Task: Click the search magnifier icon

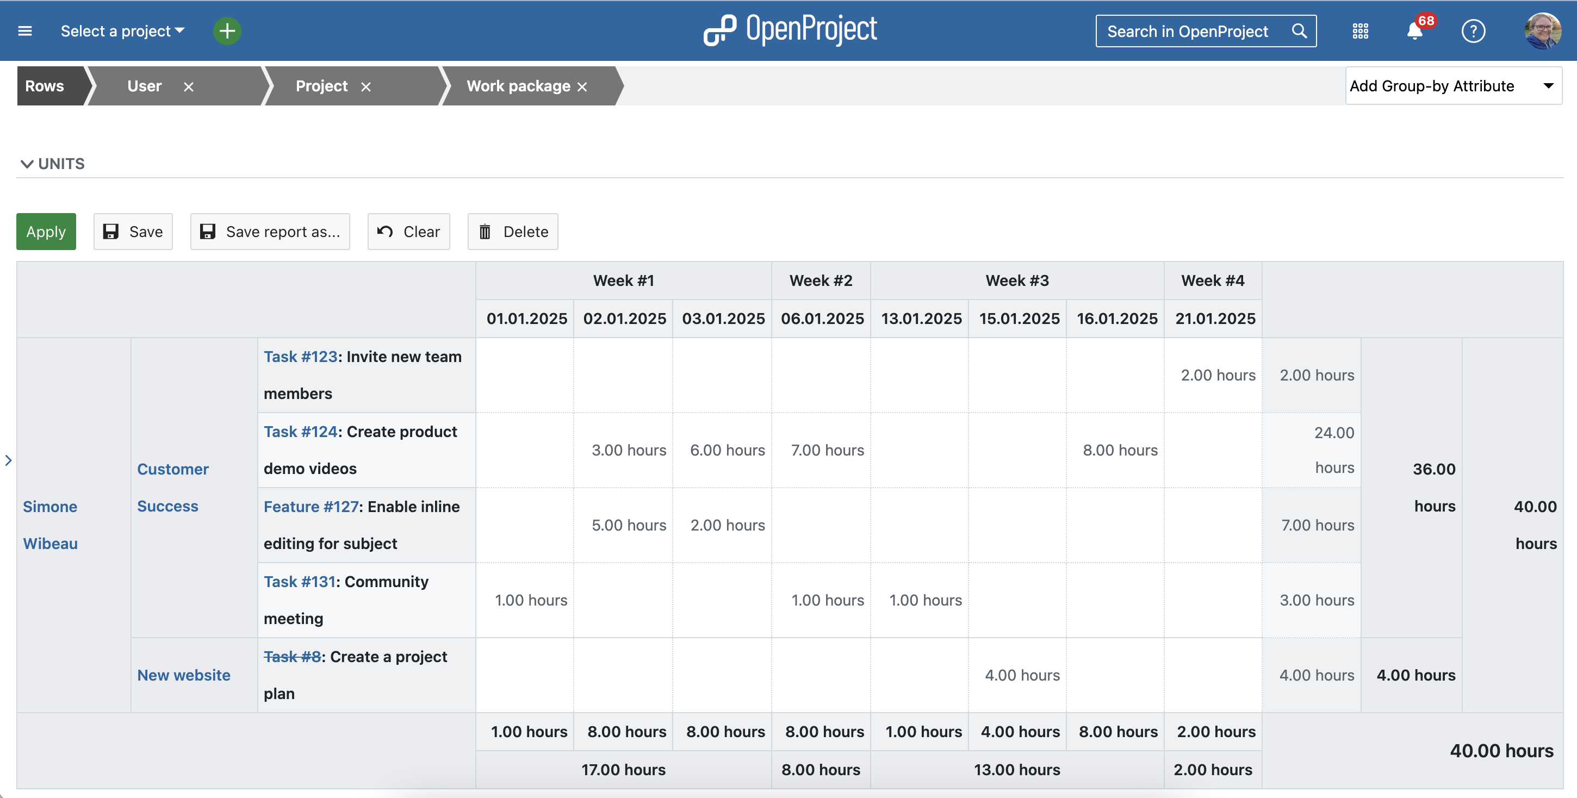Action: pos(1299,30)
